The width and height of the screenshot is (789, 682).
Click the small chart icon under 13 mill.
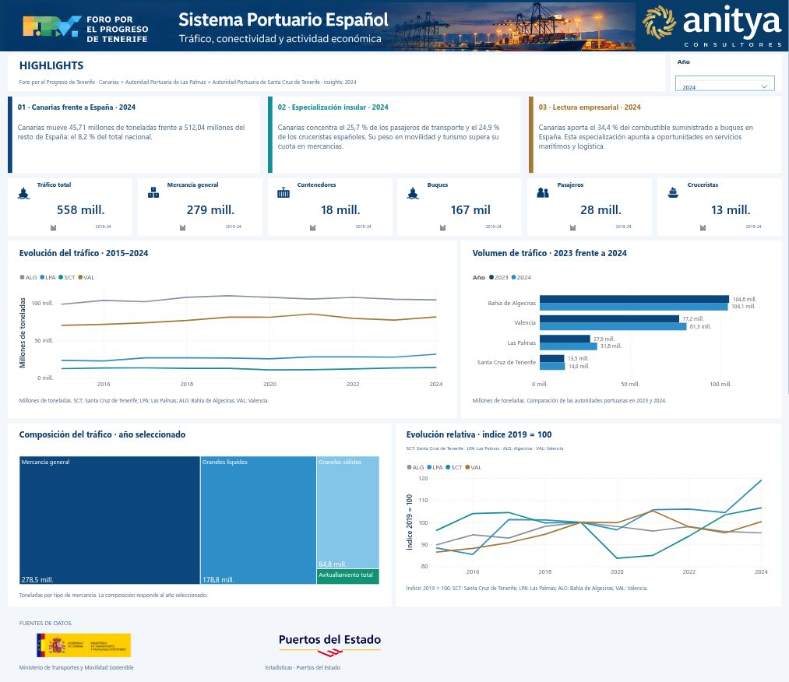point(703,228)
